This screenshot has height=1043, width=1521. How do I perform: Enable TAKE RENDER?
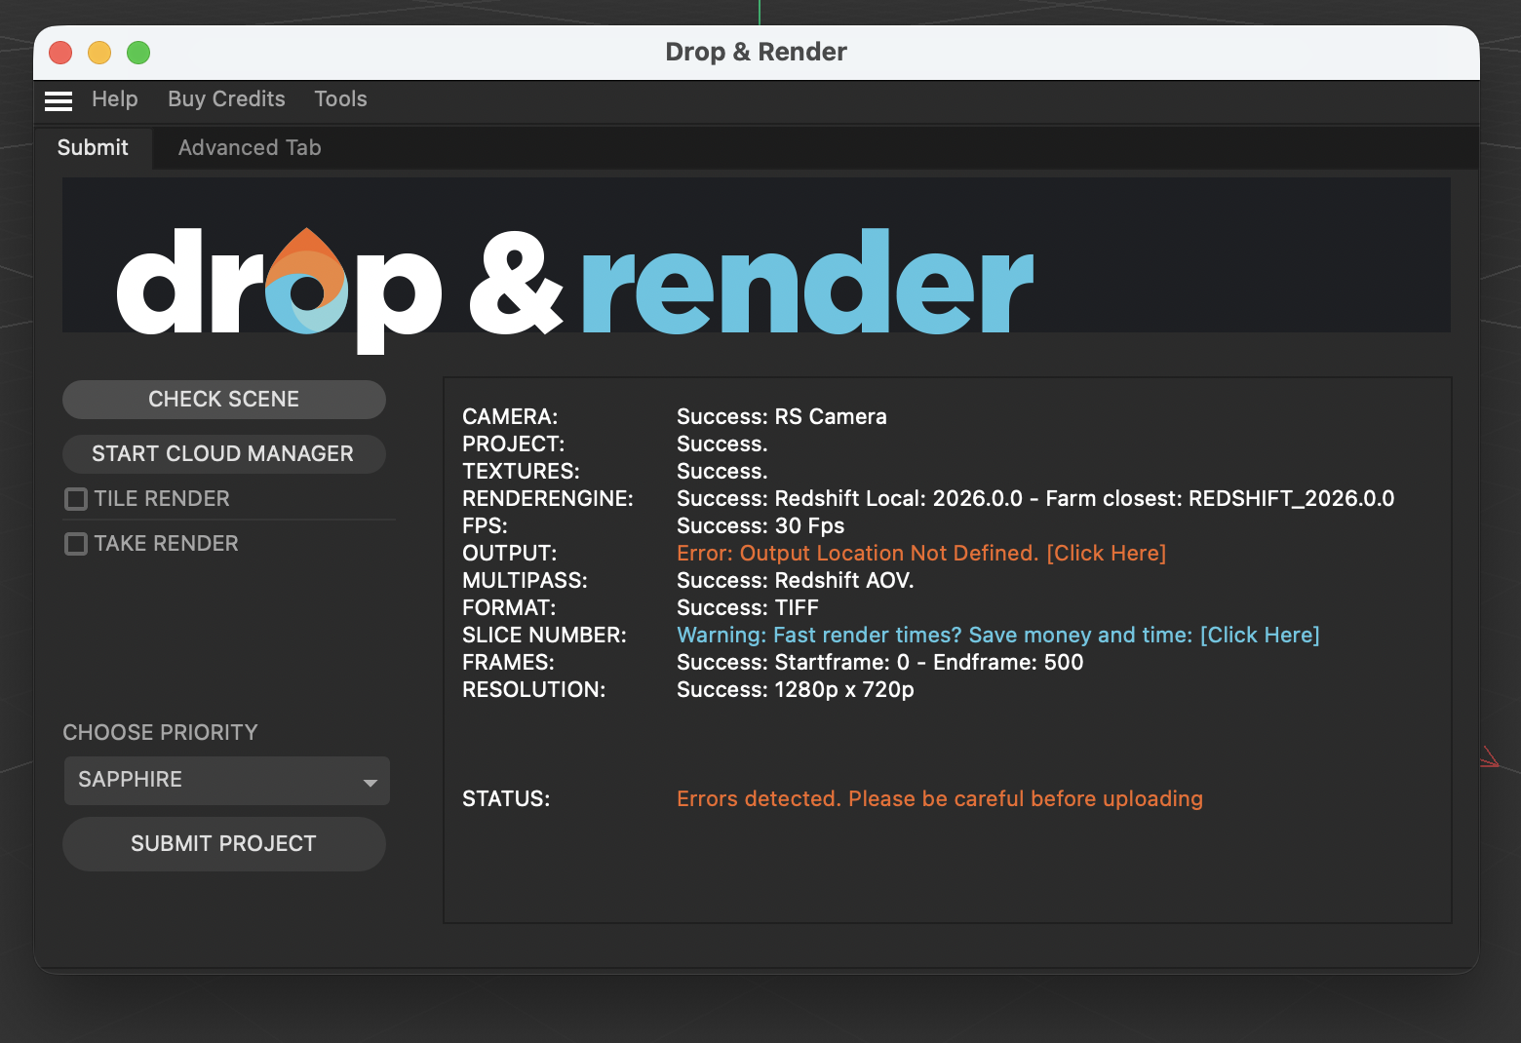76,544
